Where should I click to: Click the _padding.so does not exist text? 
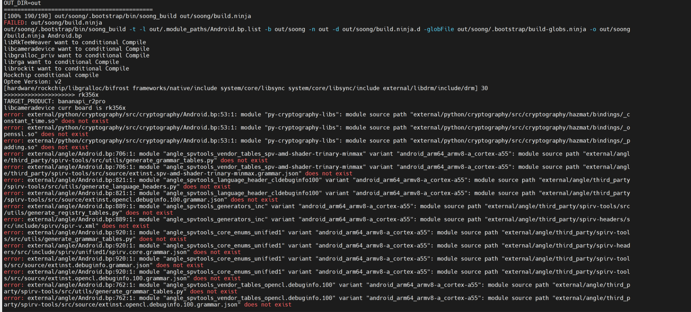point(46,148)
